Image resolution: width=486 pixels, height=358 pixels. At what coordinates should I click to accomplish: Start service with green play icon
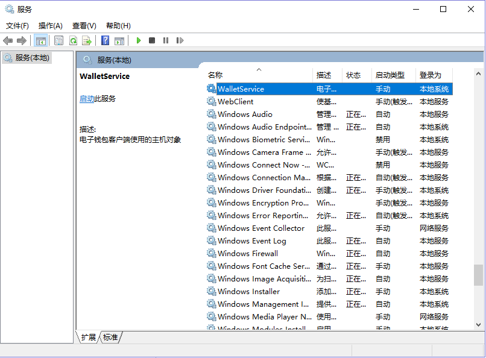coord(139,40)
